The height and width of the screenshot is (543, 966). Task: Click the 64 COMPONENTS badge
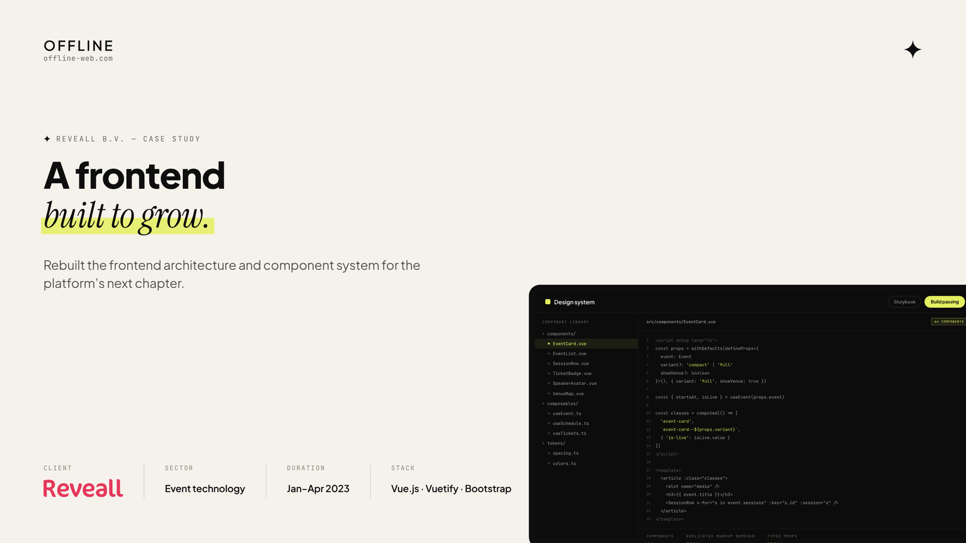[x=948, y=322]
